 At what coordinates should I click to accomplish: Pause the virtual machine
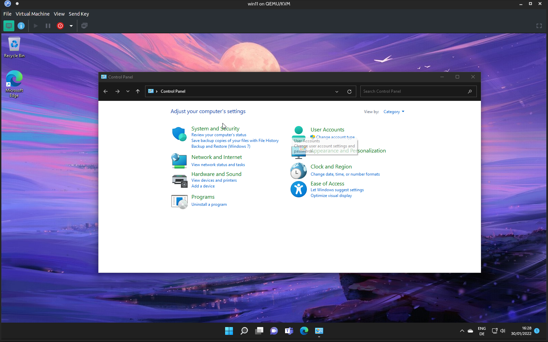click(x=48, y=26)
